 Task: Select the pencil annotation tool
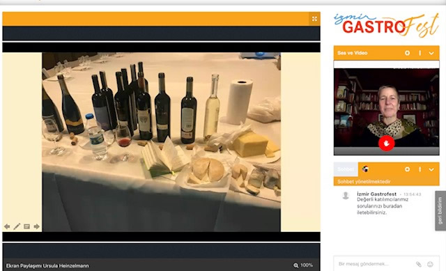point(17,226)
